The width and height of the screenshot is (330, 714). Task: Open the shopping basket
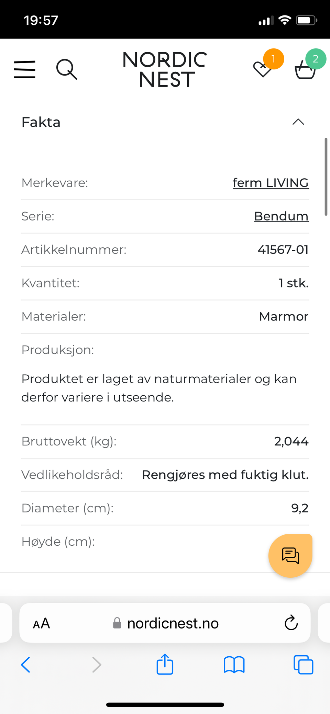tap(305, 69)
